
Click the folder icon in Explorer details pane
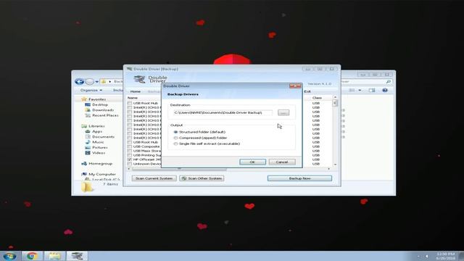(x=87, y=186)
